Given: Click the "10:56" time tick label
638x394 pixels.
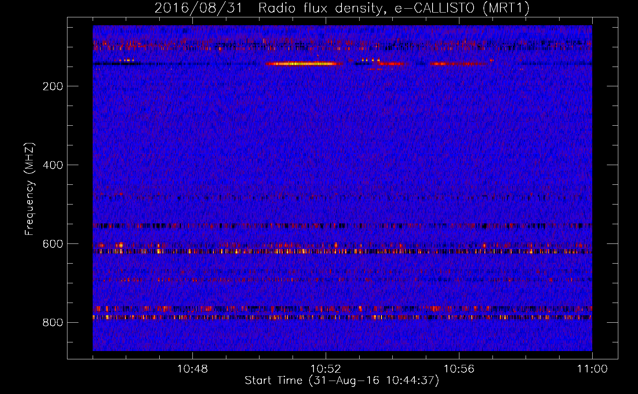Looking at the screenshot, I should pos(459,369).
